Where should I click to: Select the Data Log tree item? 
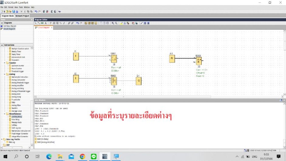pos(12,142)
